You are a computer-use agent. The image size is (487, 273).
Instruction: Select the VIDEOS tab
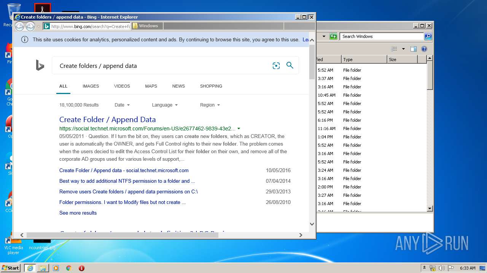click(x=122, y=86)
